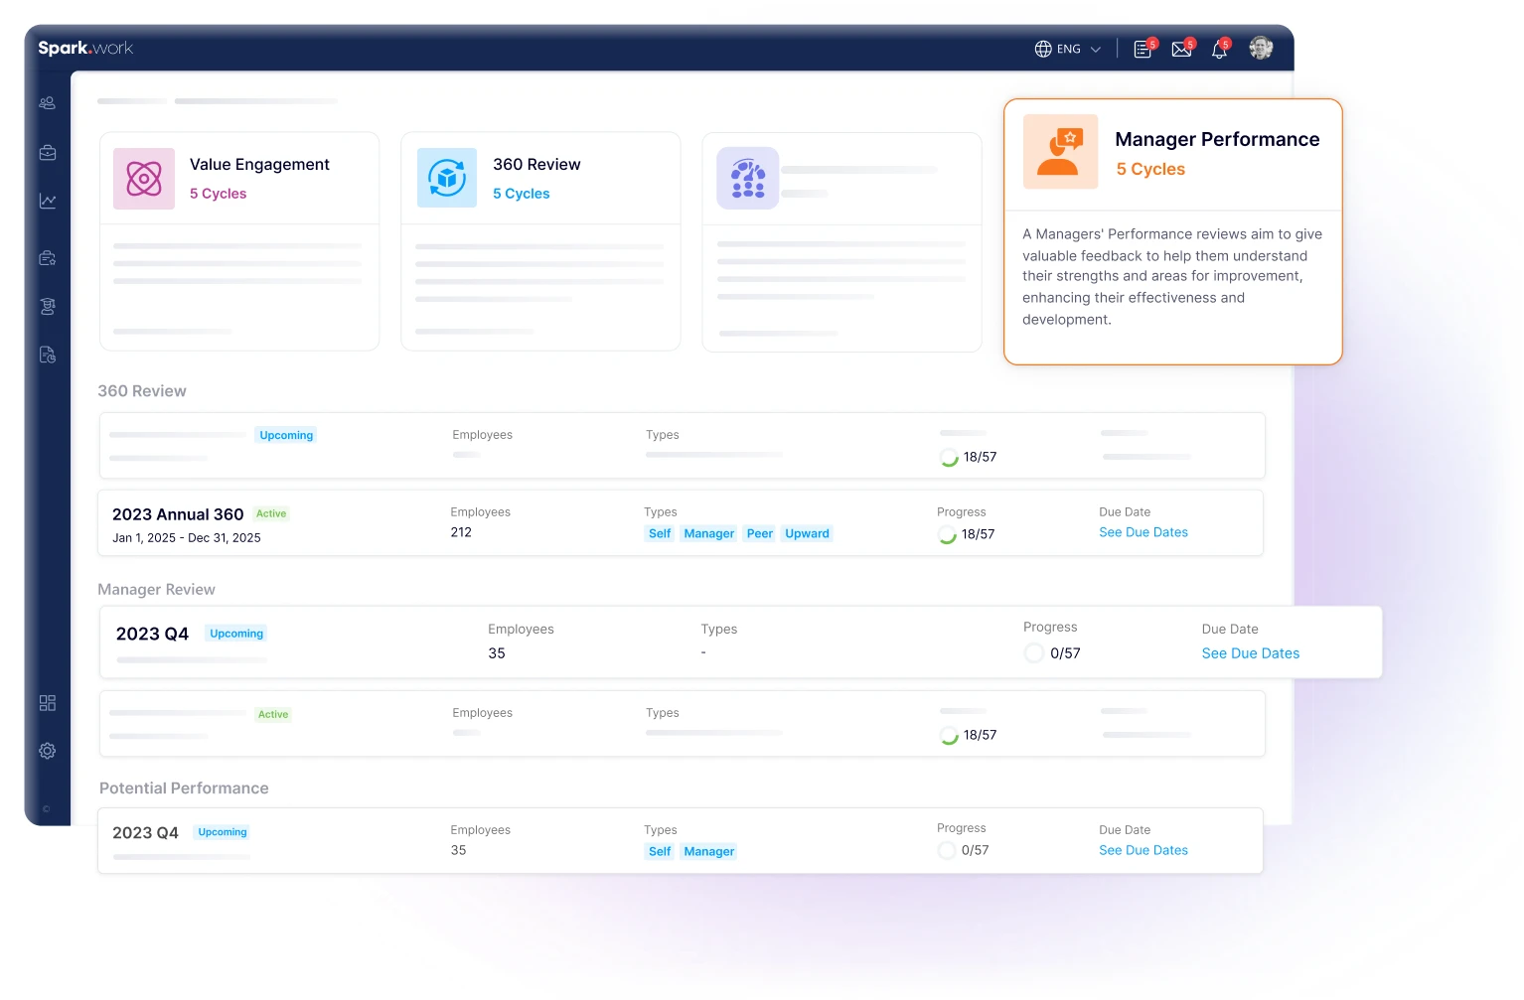Image resolution: width=1524 pixels, height=1000 pixels.
Task: Click See Due Dates in Manager Review 2023 Q4
Action: [x=1251, y=653]
